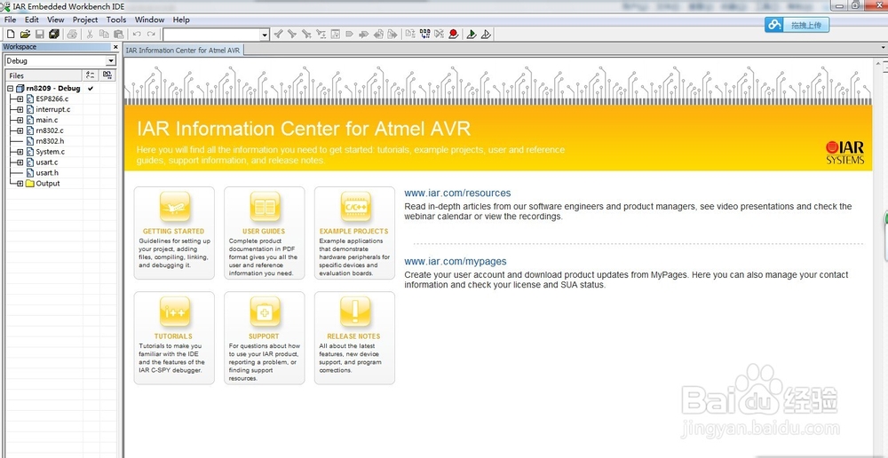The height and width of the screenshot is (458, 888).
Task: Open the Help menu
Action: (181, 20)
